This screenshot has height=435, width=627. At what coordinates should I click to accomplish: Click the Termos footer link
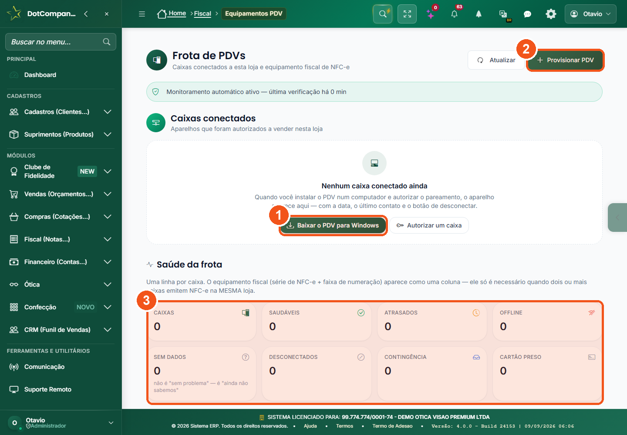344,426
